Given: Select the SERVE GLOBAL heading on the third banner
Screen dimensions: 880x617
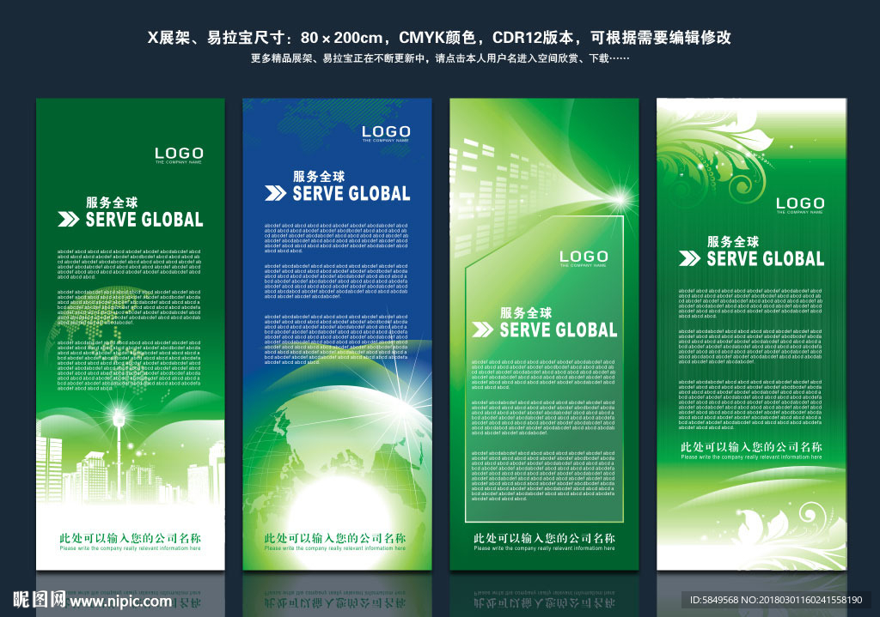Looking at the screenshot, I should pyautogui.click(x=558, y=330).
